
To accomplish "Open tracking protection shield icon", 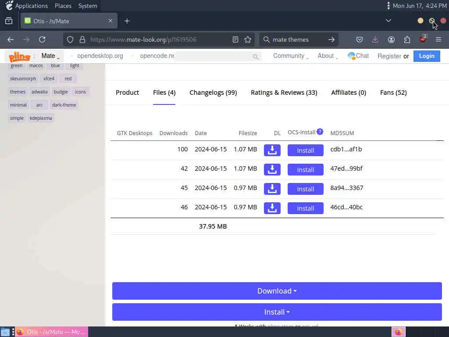I will tap(70, 39).
